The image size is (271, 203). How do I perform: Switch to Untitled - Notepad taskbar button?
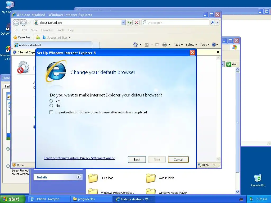tap(49, 199)
